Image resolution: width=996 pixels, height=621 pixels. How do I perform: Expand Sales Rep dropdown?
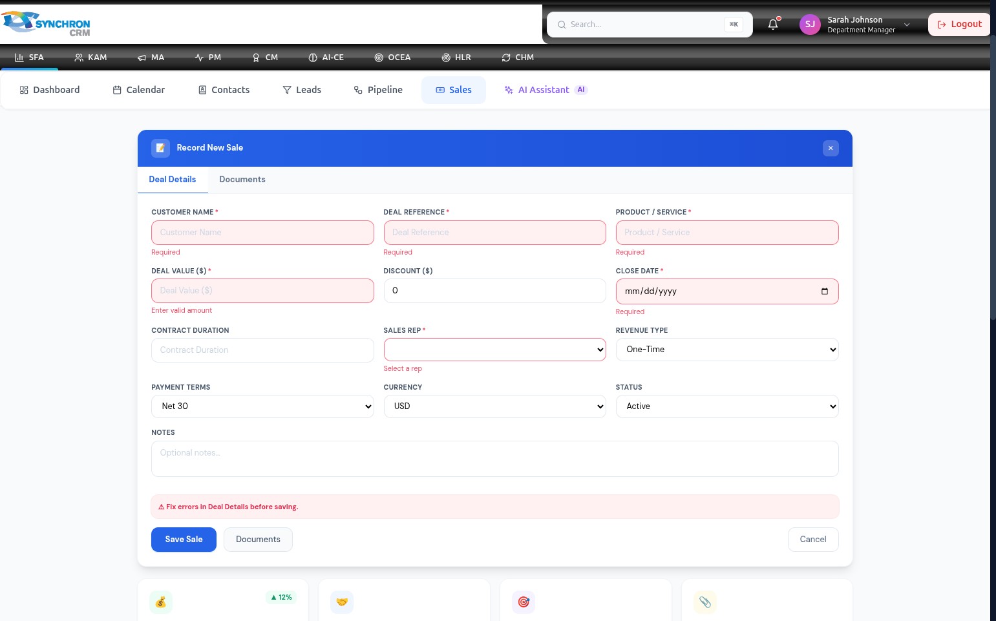(x=495, y=350)
